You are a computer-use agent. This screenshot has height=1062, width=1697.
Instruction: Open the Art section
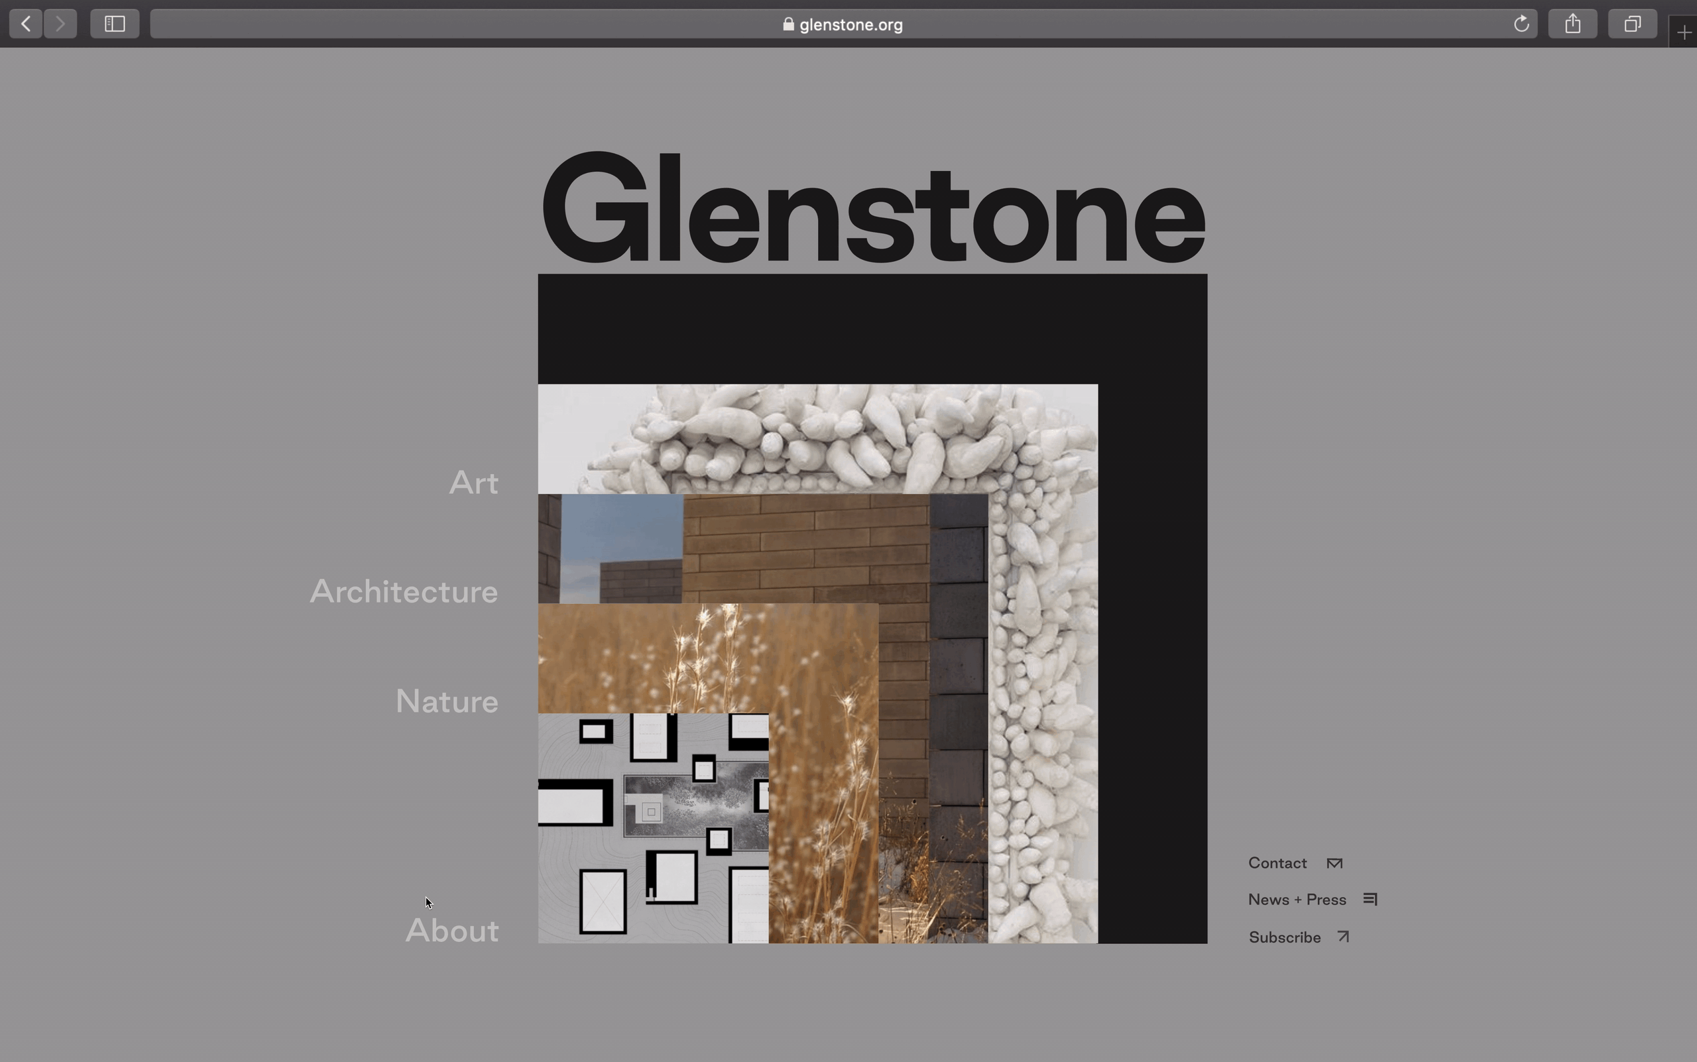click(473, 483)
